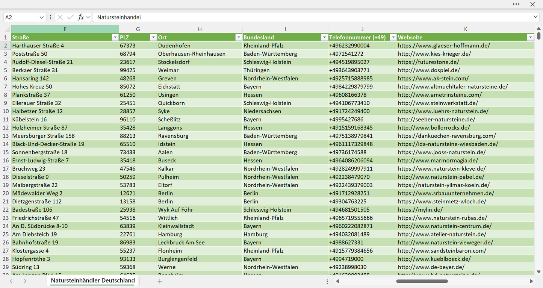Open the Webseite column filter dropdown
The image size is (543, 288).
pyautogui.click(x=530, y=37)
